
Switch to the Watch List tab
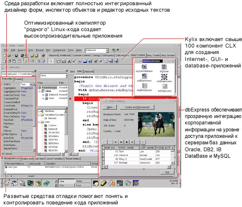point(27,159)
